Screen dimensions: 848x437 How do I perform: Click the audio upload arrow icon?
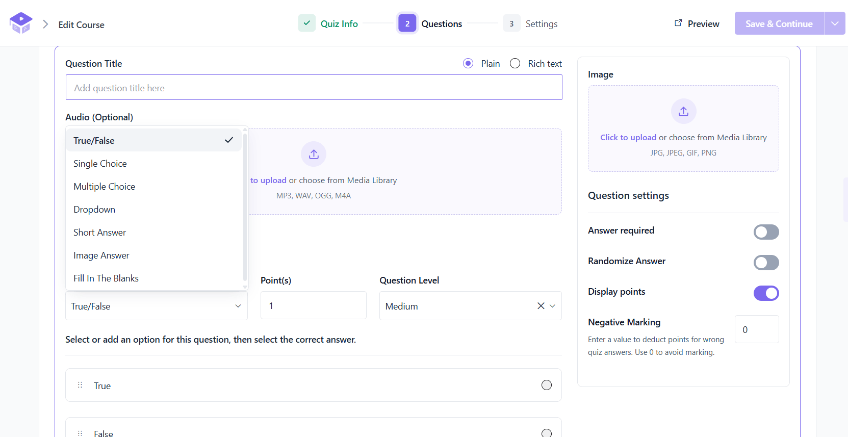pyautogui.click(x=314, y=154)
